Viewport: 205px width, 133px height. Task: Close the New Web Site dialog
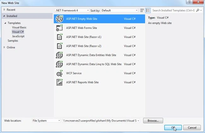[198, 2]
